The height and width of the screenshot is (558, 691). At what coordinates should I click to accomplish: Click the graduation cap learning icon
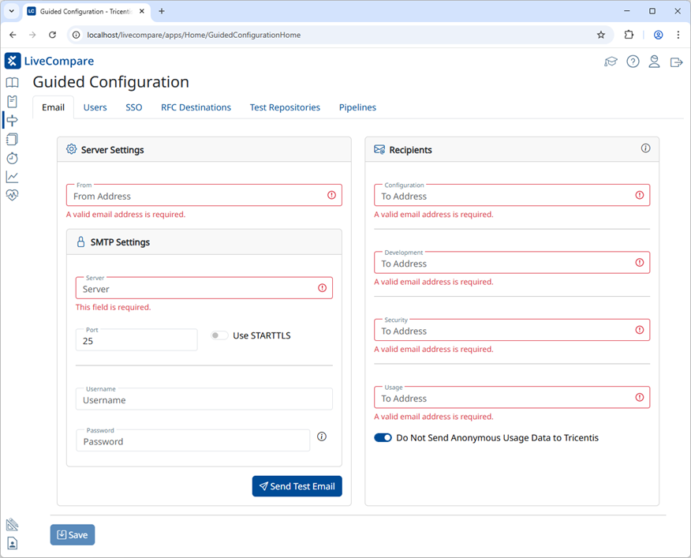click(611, 61)
